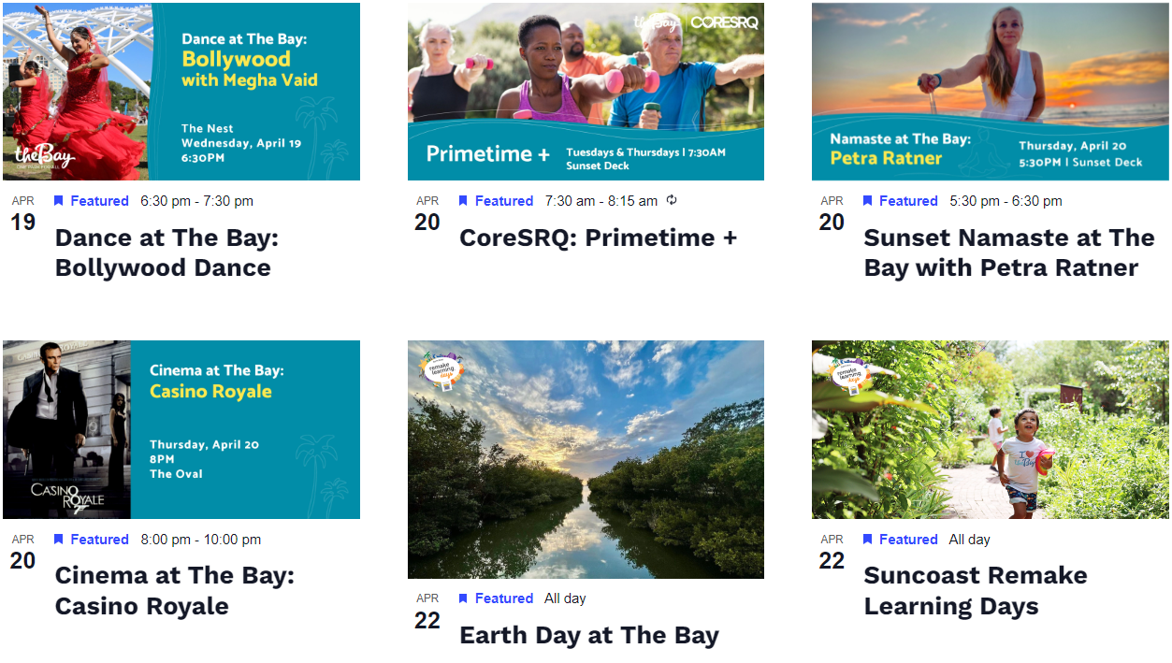Click the Featured bookmark icon for Bollywood Dance

tap(59, 201)
